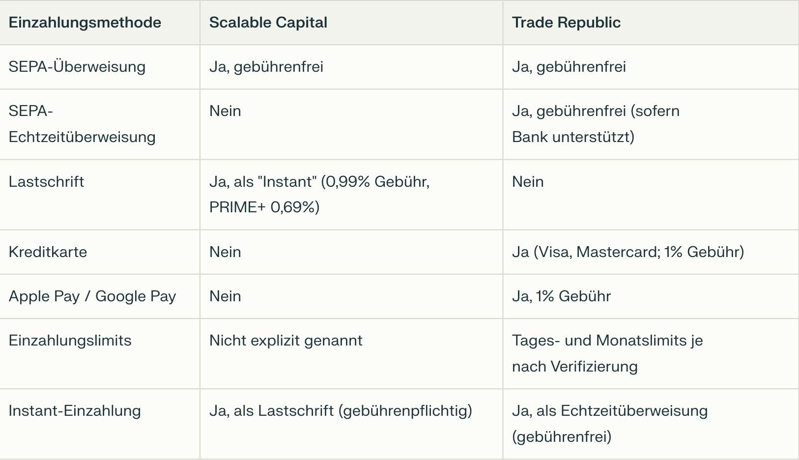Click the Einzahlungslimits row label

70,341
